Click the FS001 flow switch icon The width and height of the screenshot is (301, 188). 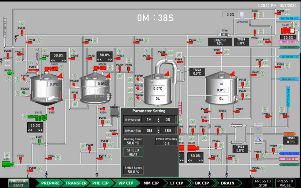coord(21,160)
